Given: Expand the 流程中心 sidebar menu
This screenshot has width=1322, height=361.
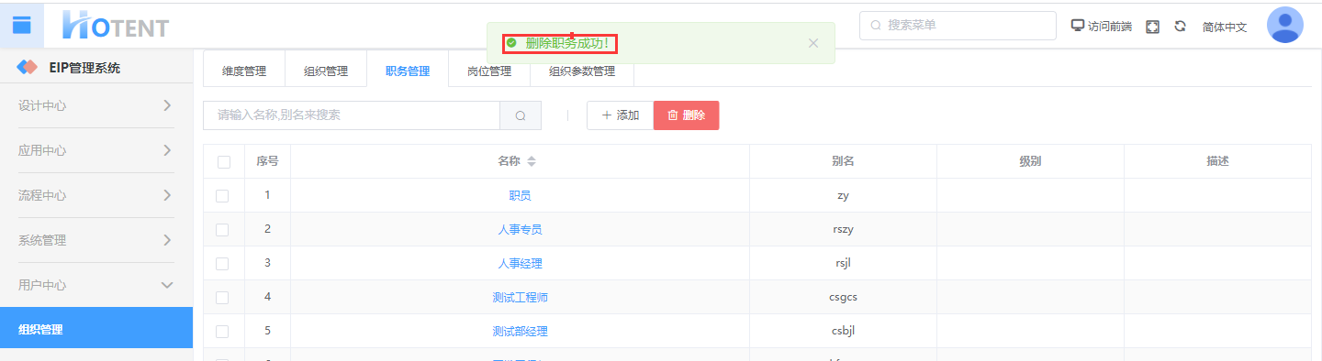Looking at the screenshot, I should click(96, 195).
